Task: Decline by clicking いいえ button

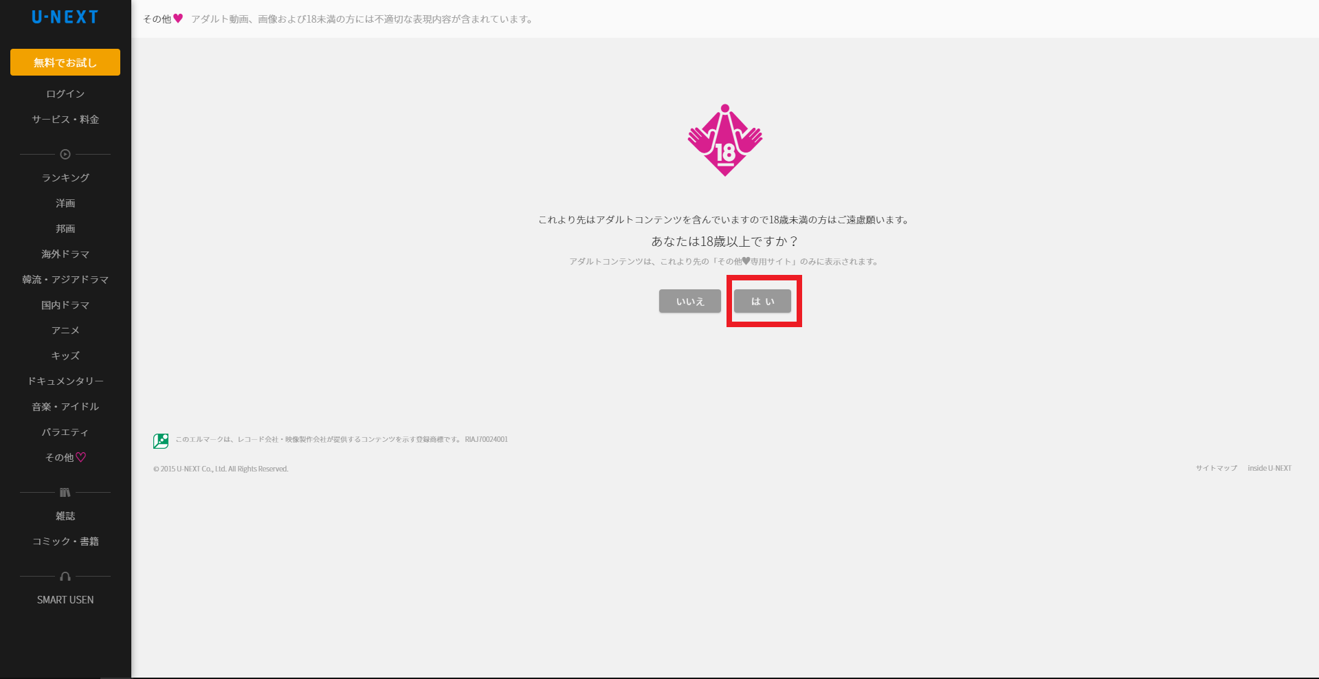Action: [x=689, y=301]
